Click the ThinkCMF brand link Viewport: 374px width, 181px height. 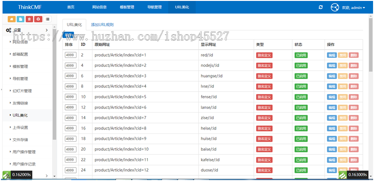30,7
